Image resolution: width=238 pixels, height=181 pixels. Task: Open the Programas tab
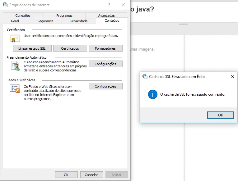(64, 16)
